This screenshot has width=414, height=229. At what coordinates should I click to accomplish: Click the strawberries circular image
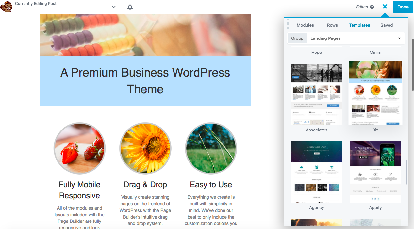(80, 148)
